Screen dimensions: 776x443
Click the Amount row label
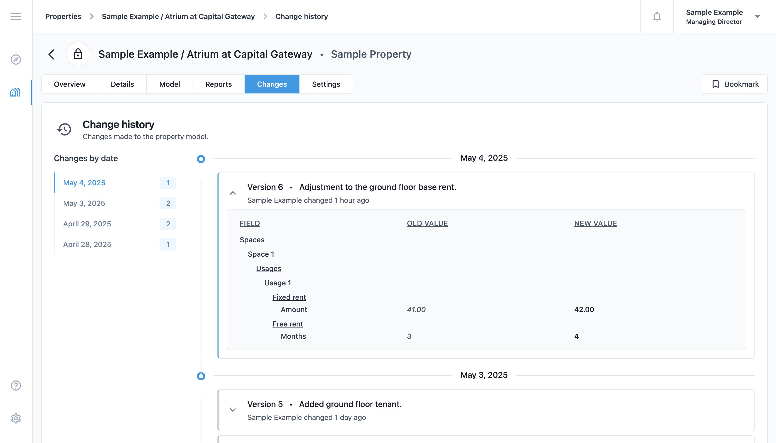[x=294, y=310]
